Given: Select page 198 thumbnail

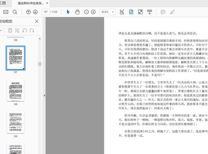Looking at the screenshot, I should point(16,89).
